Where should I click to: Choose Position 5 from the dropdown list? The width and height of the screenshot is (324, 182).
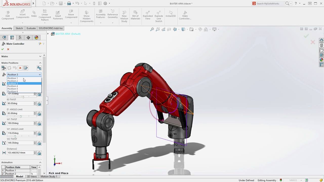pos(24,89)
